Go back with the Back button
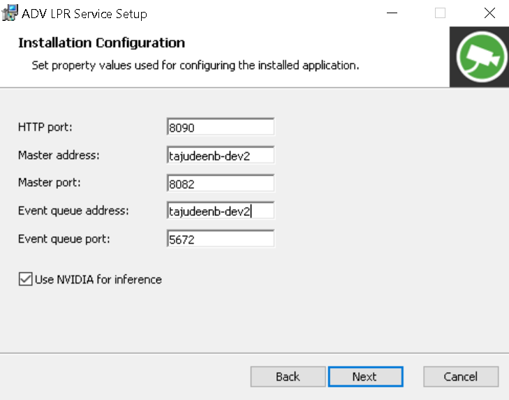 click(x=288, y=376)
